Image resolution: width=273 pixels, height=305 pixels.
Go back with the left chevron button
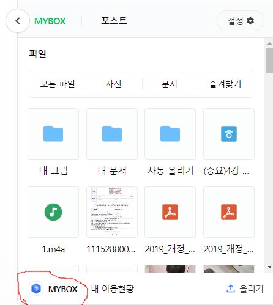pos(18,21)
